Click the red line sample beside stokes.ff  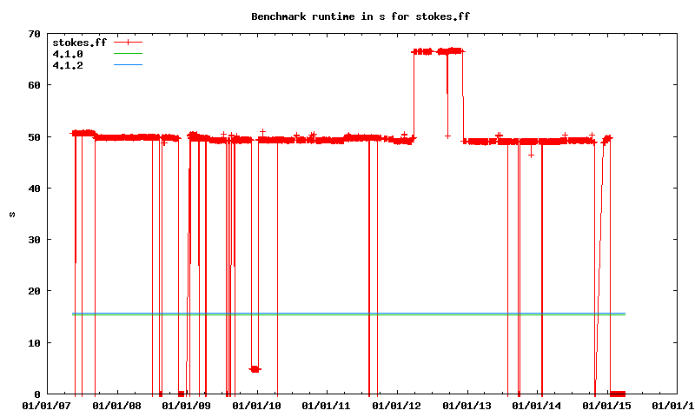pos(127,43)
